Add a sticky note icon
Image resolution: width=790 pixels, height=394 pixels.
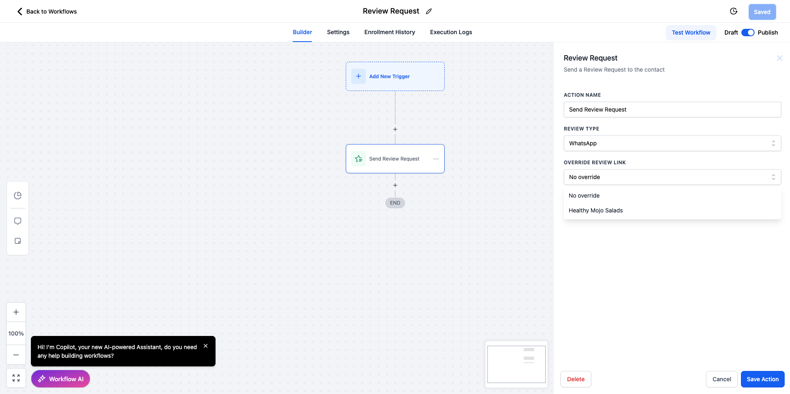(18, 241)
